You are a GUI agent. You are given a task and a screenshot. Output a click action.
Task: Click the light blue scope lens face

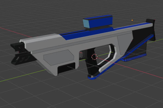click(86, 23)
